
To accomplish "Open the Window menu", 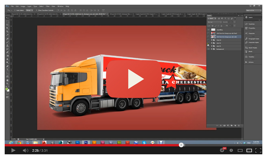I will 60,6.
